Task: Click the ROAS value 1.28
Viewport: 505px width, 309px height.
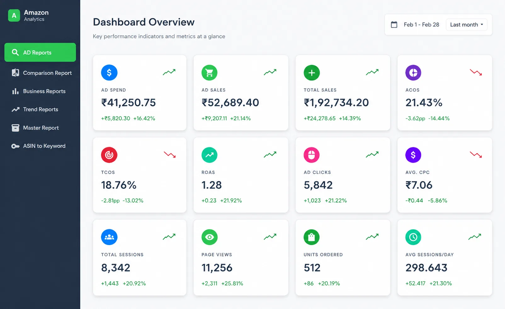Action: point(212,185)
